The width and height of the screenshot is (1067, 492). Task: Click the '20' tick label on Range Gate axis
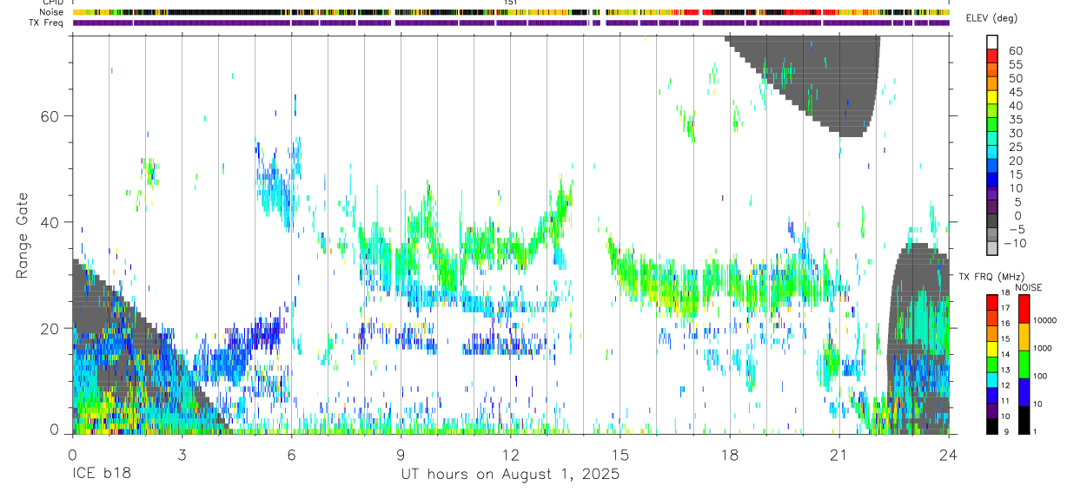[51, 328]
